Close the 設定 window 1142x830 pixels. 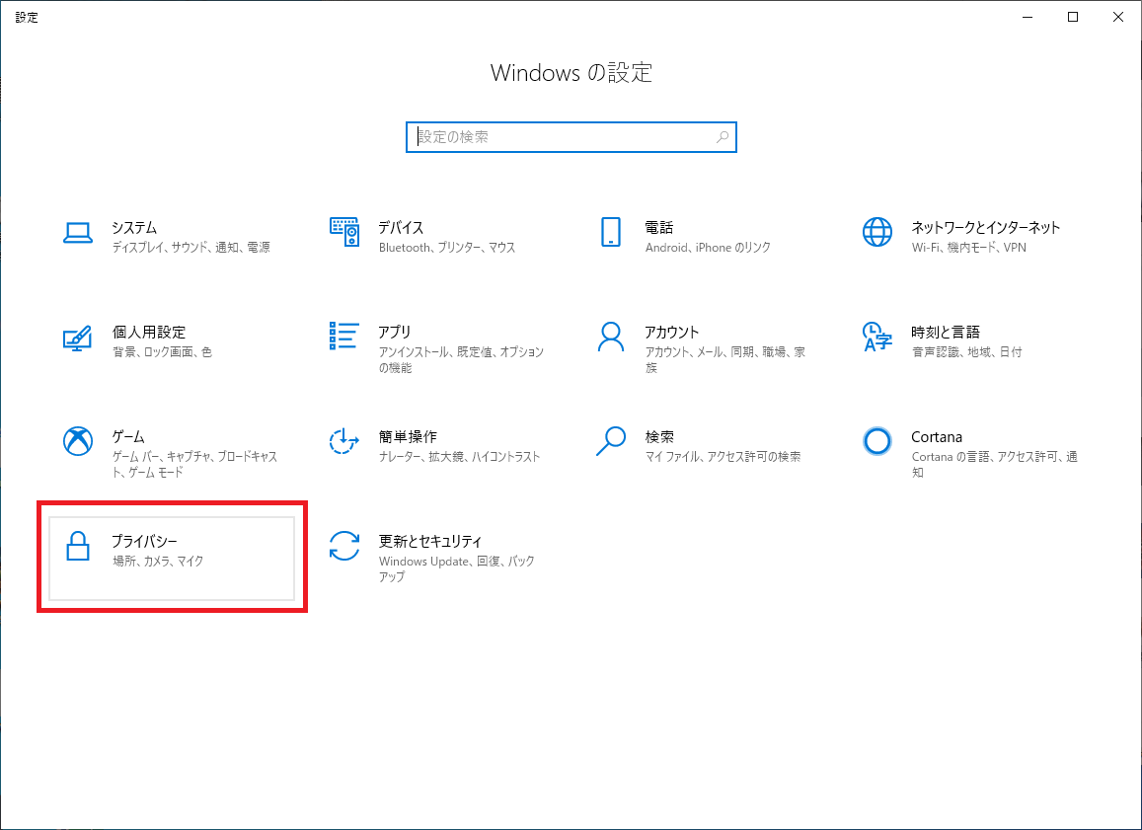(x=1118, y=17)
